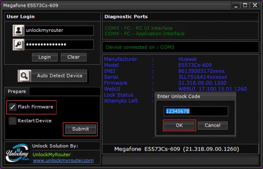Click the Manufacturer value Huawei
This screenshot has width=263, height=169.
tap(187, 59)
